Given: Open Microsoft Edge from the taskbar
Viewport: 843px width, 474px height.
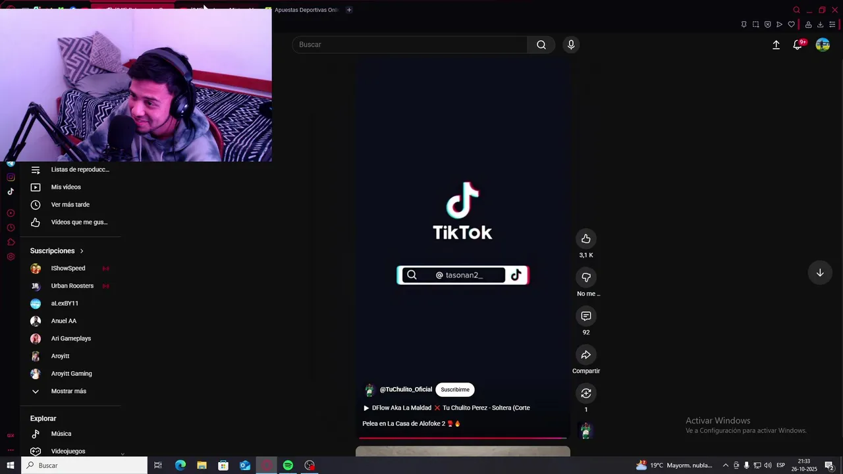Looking at the screenshot, I should tap(180, 465).
